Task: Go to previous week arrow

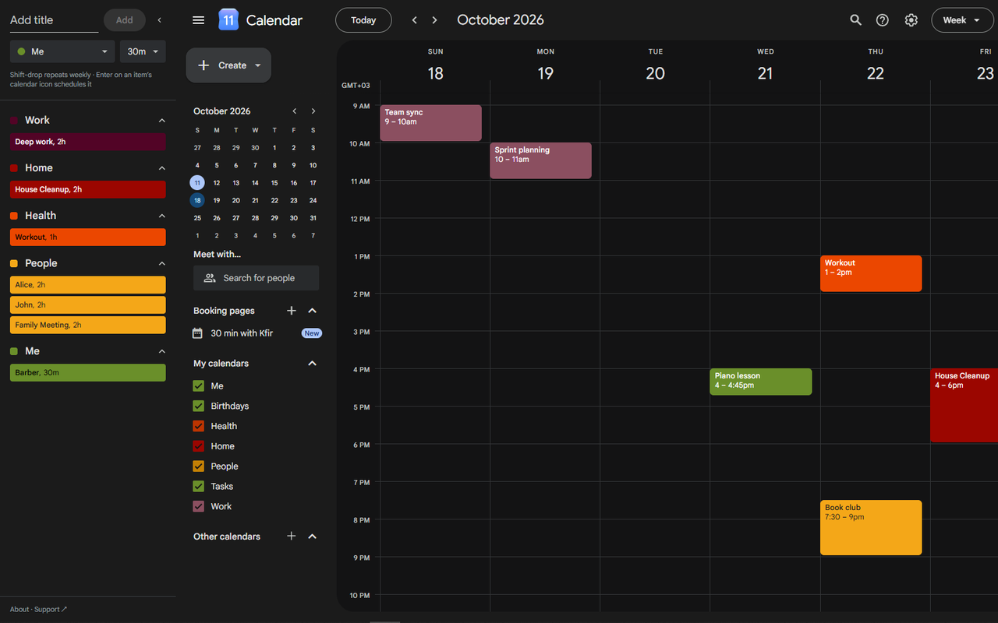Action: click(415, 20)
